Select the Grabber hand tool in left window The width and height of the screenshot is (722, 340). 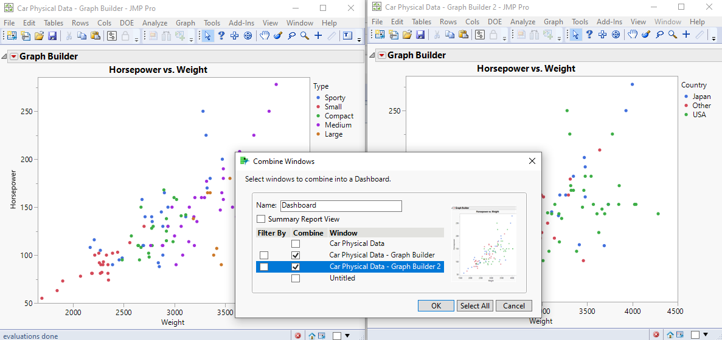click(265, 36)
